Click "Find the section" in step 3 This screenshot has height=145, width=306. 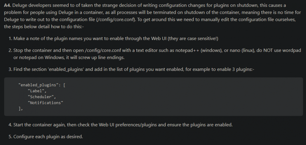point(30,70)
